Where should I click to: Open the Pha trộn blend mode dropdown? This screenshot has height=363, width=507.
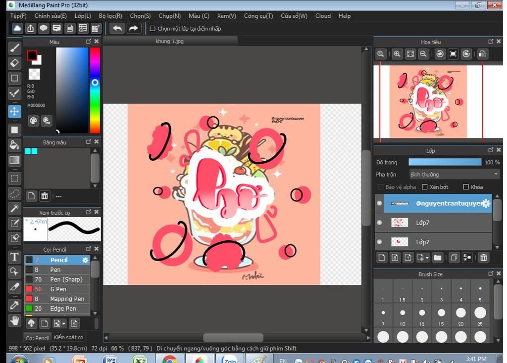(454, 175)
